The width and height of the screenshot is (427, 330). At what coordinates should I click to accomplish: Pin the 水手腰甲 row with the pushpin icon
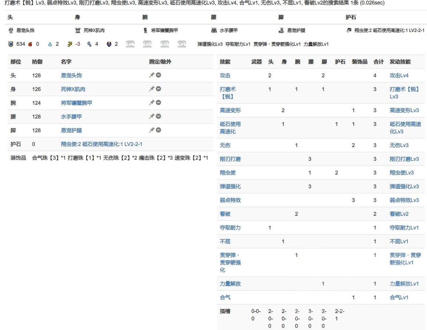point(152,116)
